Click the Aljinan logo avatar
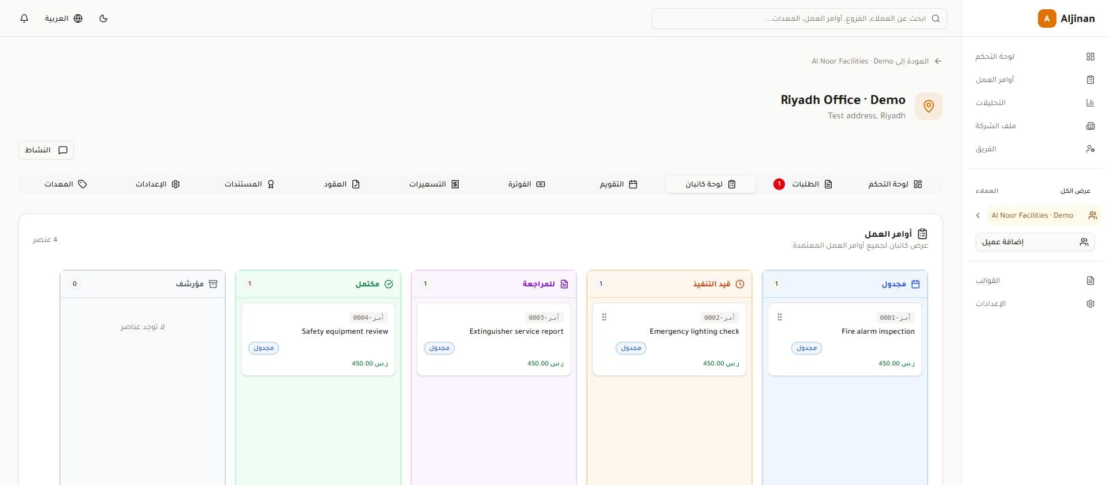Viewport: 1109px width, 485px height. click(x=1047, y=18)
